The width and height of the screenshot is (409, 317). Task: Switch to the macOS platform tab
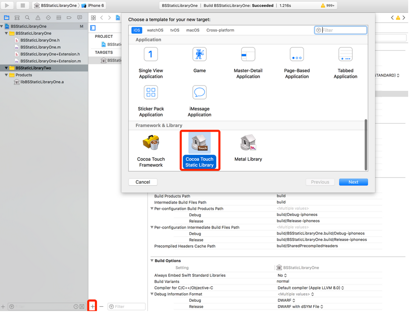tap(193, 30)
